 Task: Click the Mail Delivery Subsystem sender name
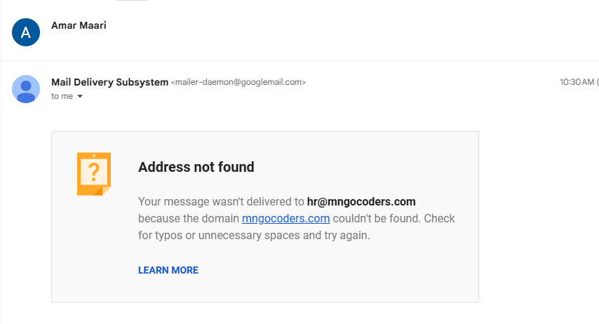(109, 82)
